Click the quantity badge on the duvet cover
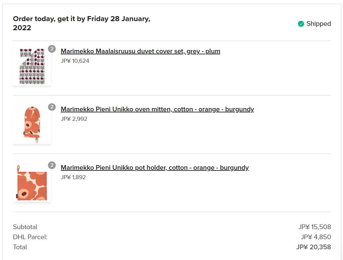343x260 pixels. [x=52, y=49]
